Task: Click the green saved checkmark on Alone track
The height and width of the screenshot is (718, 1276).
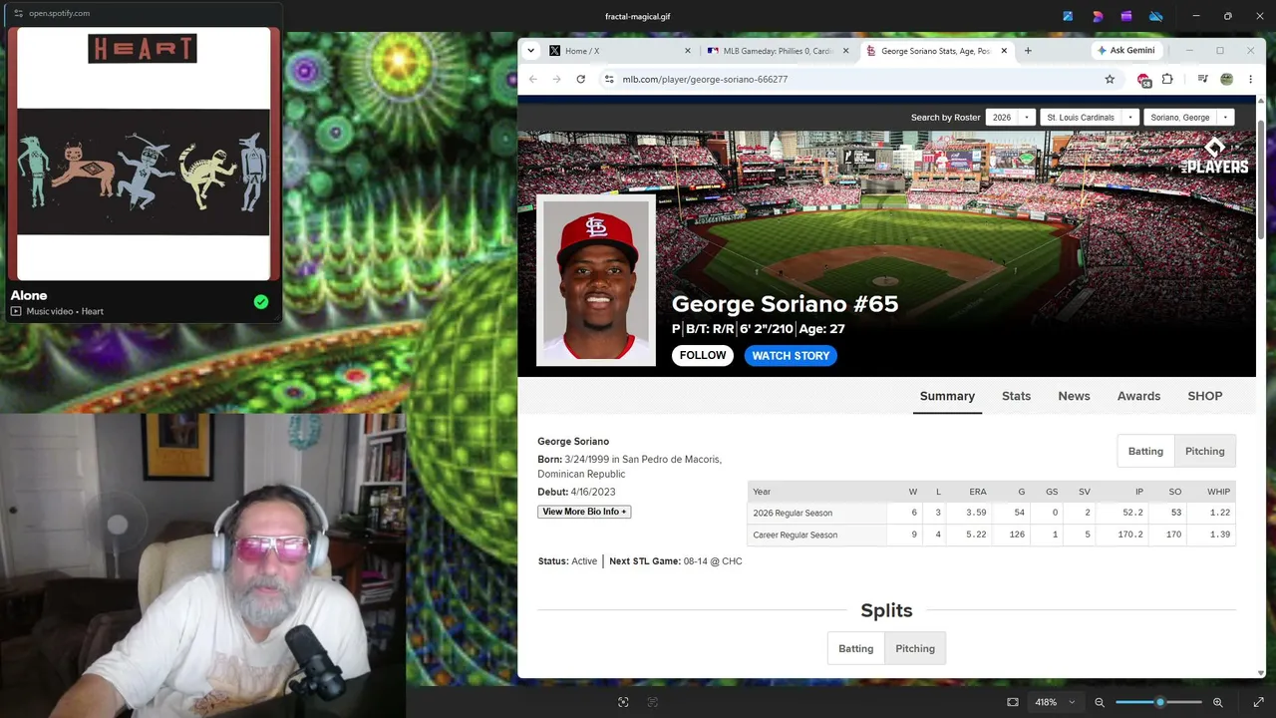Action: tap(261, 302)
